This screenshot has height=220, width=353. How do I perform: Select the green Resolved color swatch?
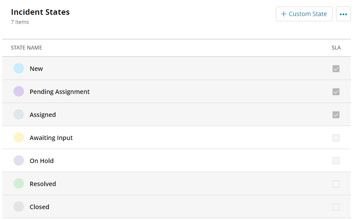pyautogui.click(x=19, y=183)
